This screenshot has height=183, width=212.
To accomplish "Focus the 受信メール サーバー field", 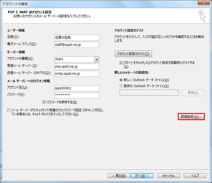I will (x=77, y=67).
